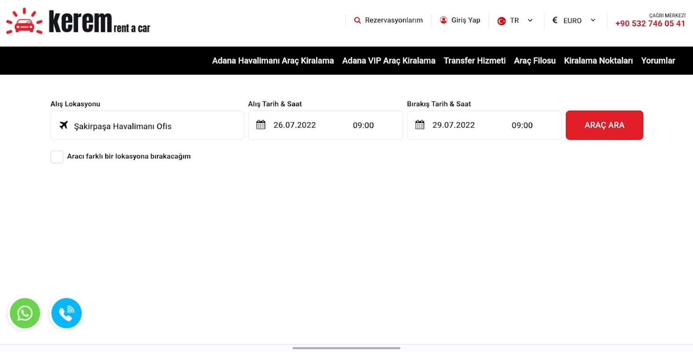Expand the TR language dropdown arrow
The image size is (693, 352).
click(530, 20)
